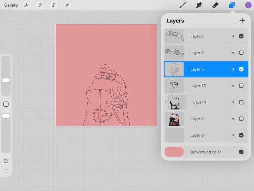Screen dimensions: 254x191
Task: Select Layer 11 row
Action: pyautogui.click(x=206, y=102)
